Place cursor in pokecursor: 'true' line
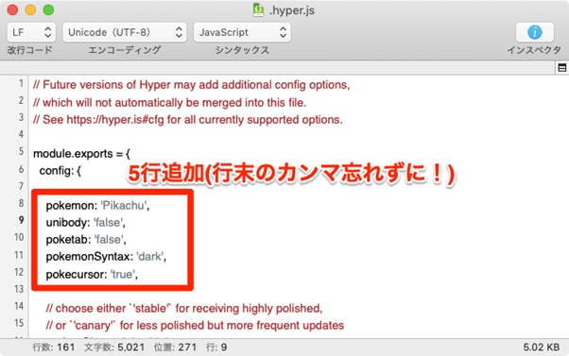This screenshot has width=569, height=356. 92,275
